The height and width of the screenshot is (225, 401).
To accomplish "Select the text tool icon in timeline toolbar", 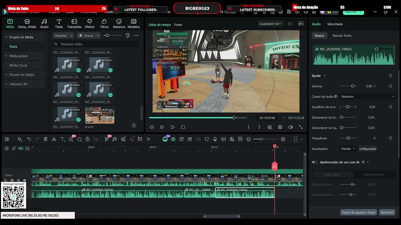I will [62, 139].
